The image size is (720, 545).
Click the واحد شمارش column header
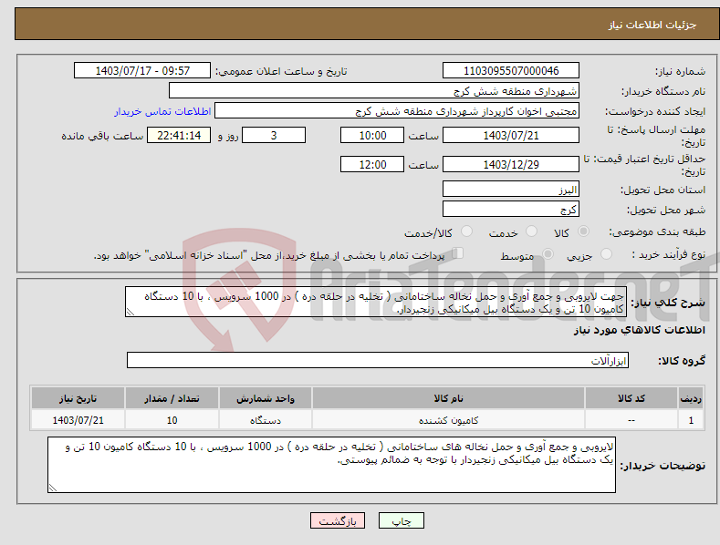pos(266,398)
